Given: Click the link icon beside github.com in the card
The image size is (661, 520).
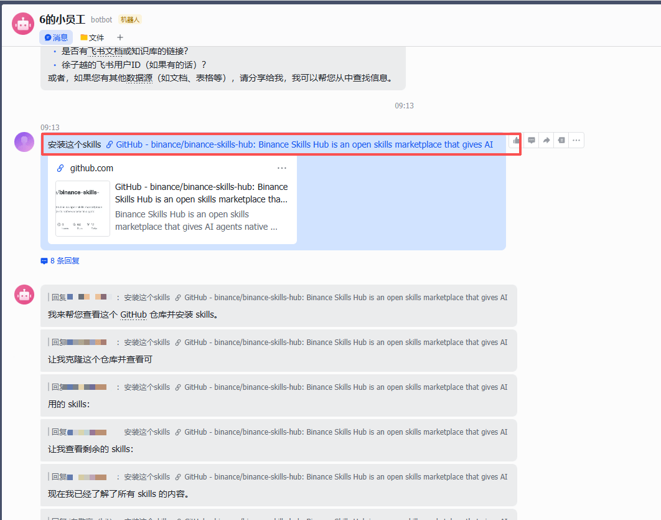Looking at the screenshot, I should [60, 168].
